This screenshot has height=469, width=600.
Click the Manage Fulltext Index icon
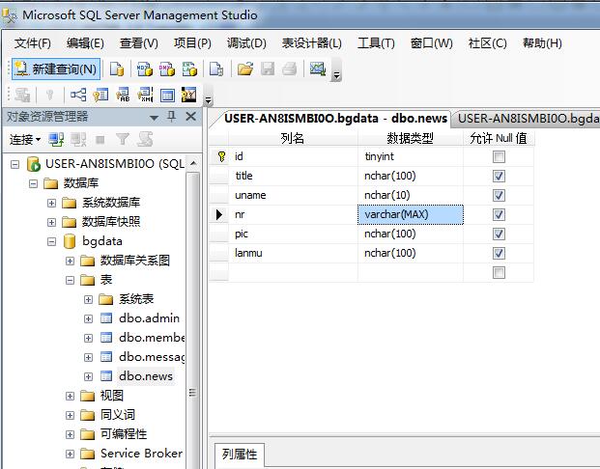tap(124, 95)
